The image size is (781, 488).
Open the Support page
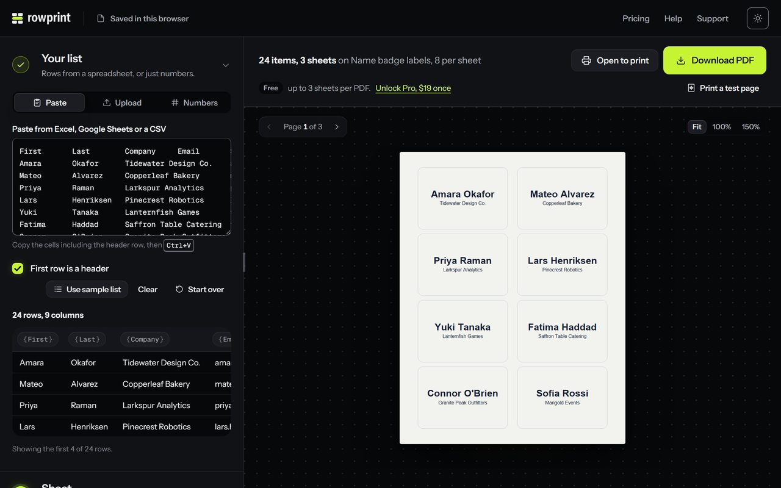coord(713,18)
